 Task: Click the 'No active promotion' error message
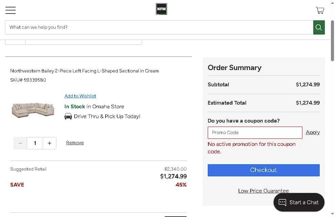coord(252,148)
